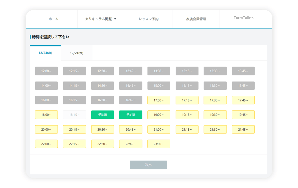Go to the ホーム menu item
The image size is (298, 188).
point(53,19)
